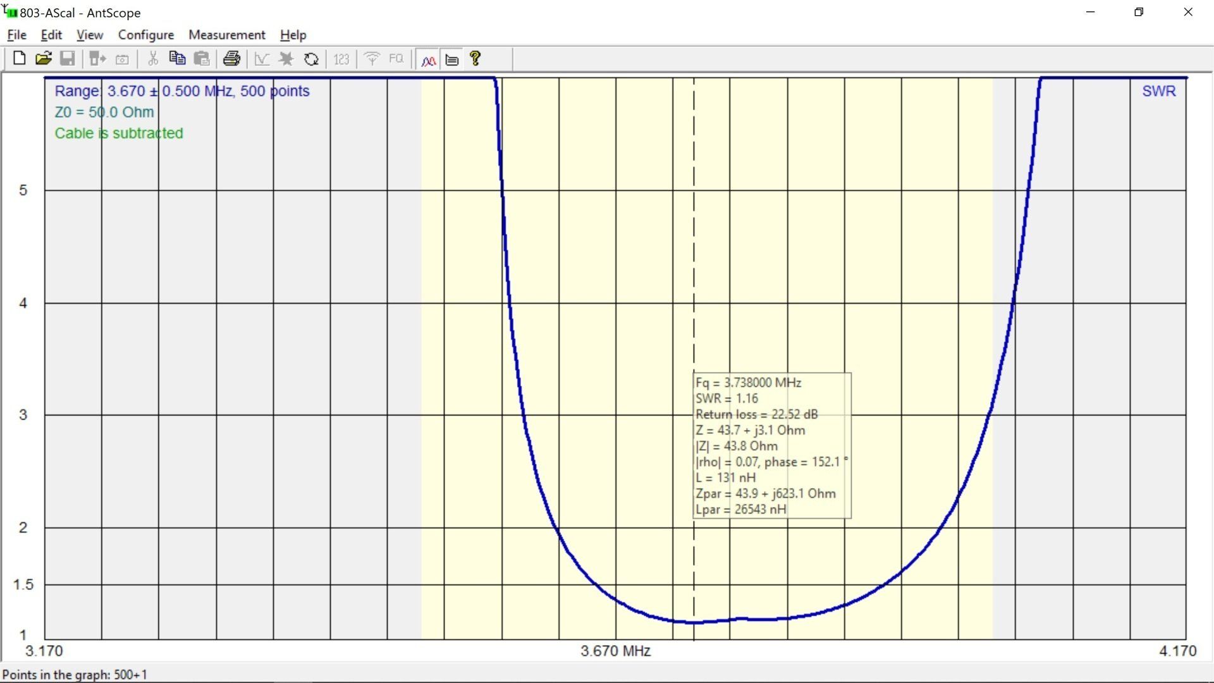
Task: Print the graph with the printer icon
Action: 231,59
